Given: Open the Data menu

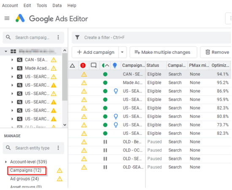Looking at the screenshot, I should click(x=57, y=5).
